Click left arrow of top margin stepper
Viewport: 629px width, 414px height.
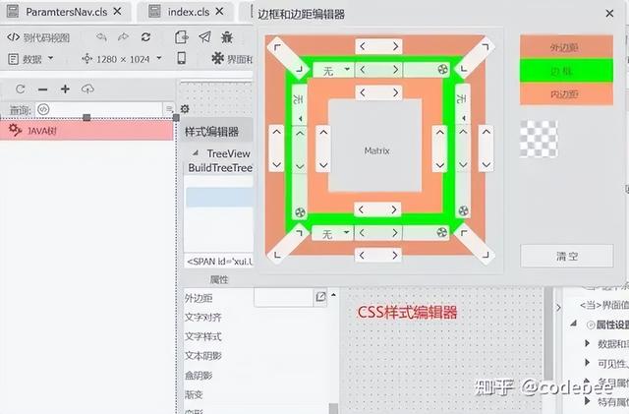[363, 46]
